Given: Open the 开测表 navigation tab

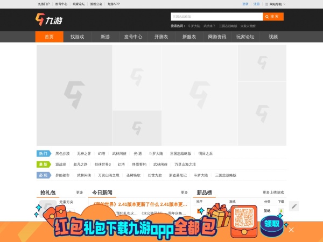Looking at the screenshot, I should pos(161,37).
